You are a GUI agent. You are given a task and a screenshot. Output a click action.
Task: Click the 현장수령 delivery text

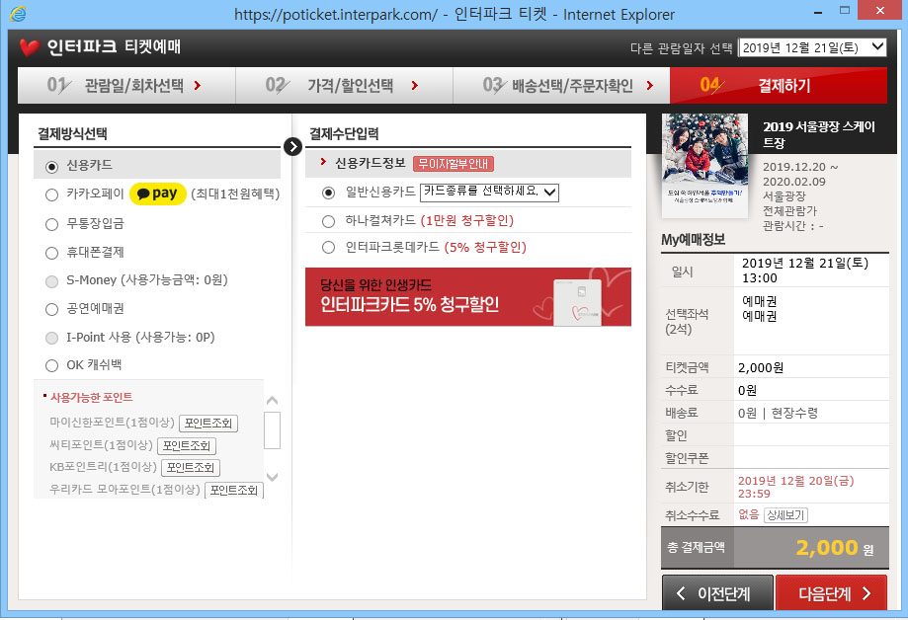[x=794, y=413]
